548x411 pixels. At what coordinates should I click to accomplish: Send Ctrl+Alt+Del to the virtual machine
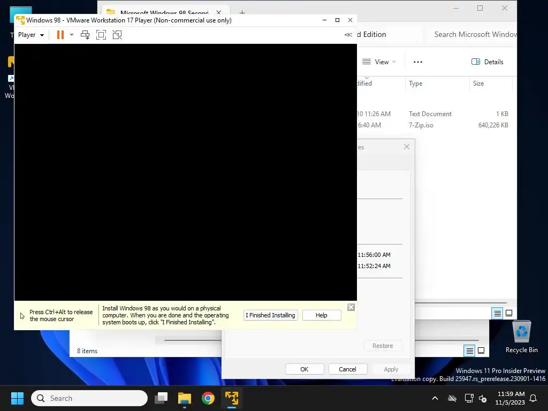85,35
